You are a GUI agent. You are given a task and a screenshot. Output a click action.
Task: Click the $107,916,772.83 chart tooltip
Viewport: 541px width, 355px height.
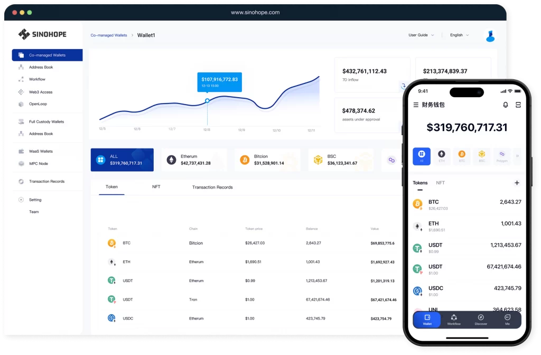[x=219, y=82]
